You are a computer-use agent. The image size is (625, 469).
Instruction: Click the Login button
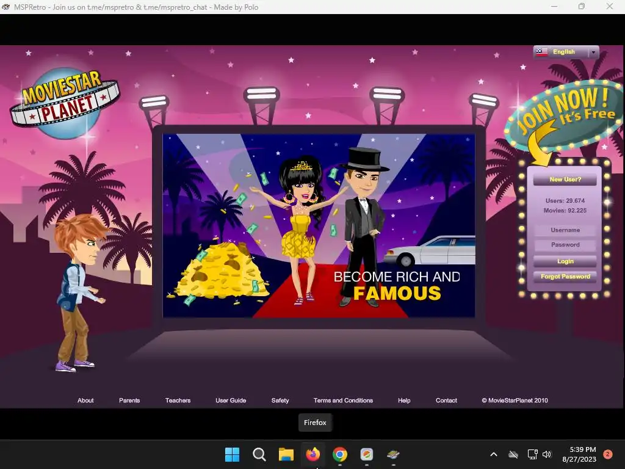click(565, 261)
